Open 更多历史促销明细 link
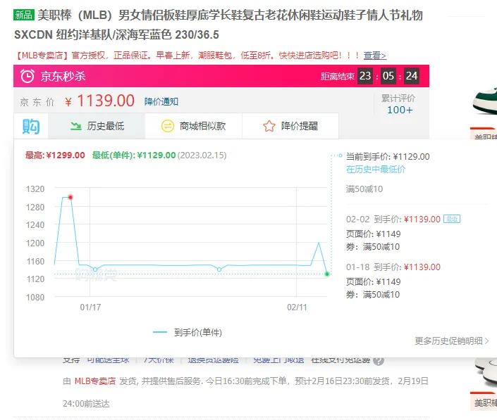This screenshot has height=420, width=497. (x=452, y=341)
